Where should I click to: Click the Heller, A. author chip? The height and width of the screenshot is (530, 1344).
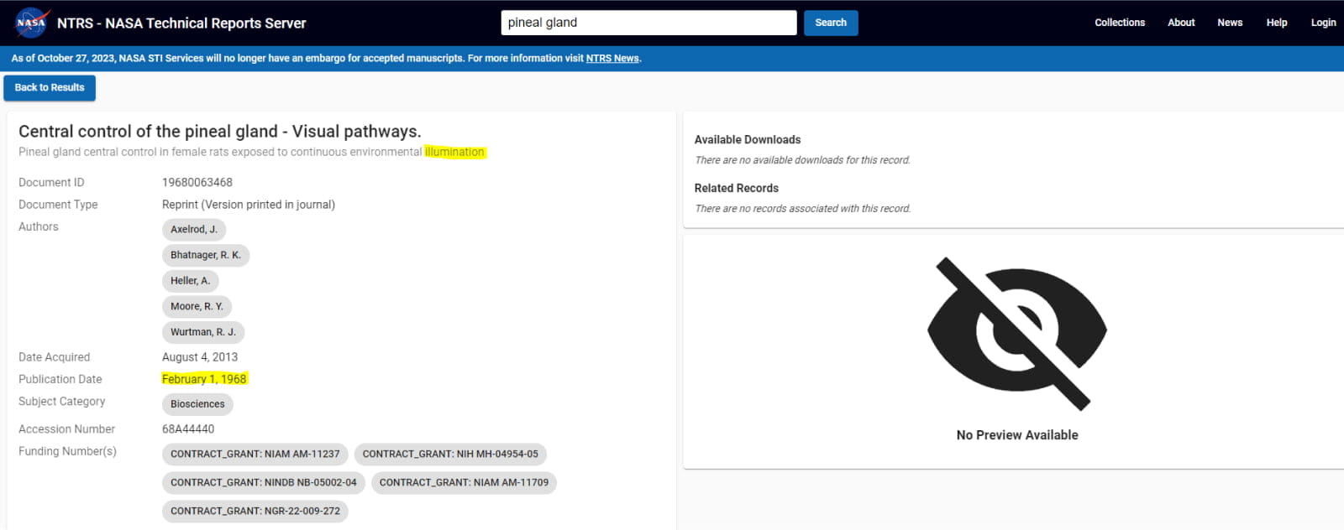190,281
